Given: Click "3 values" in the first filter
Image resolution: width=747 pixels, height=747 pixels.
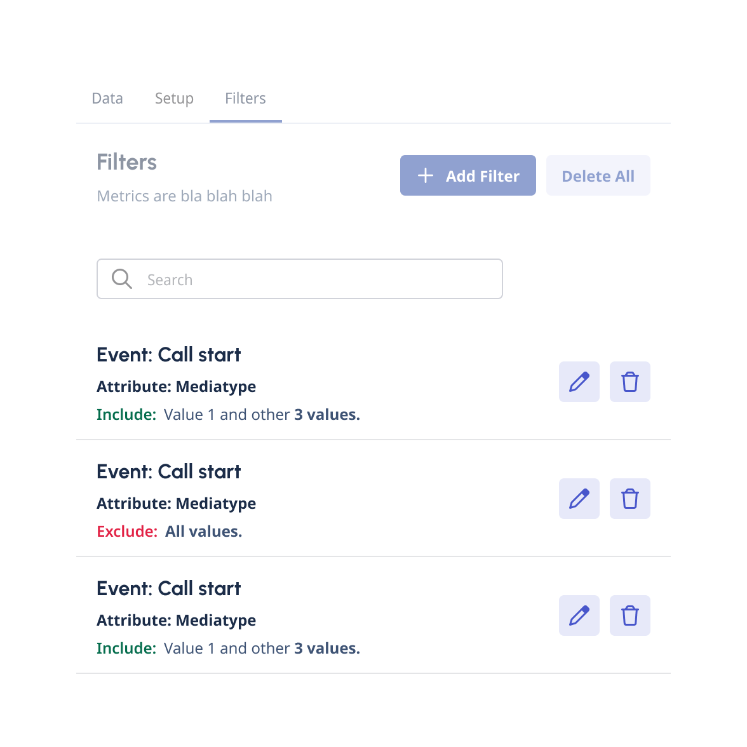Looking at the screenshot, I should 326,415.
